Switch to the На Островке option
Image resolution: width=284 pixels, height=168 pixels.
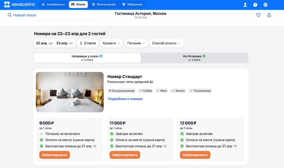click(x=194, y=58)
